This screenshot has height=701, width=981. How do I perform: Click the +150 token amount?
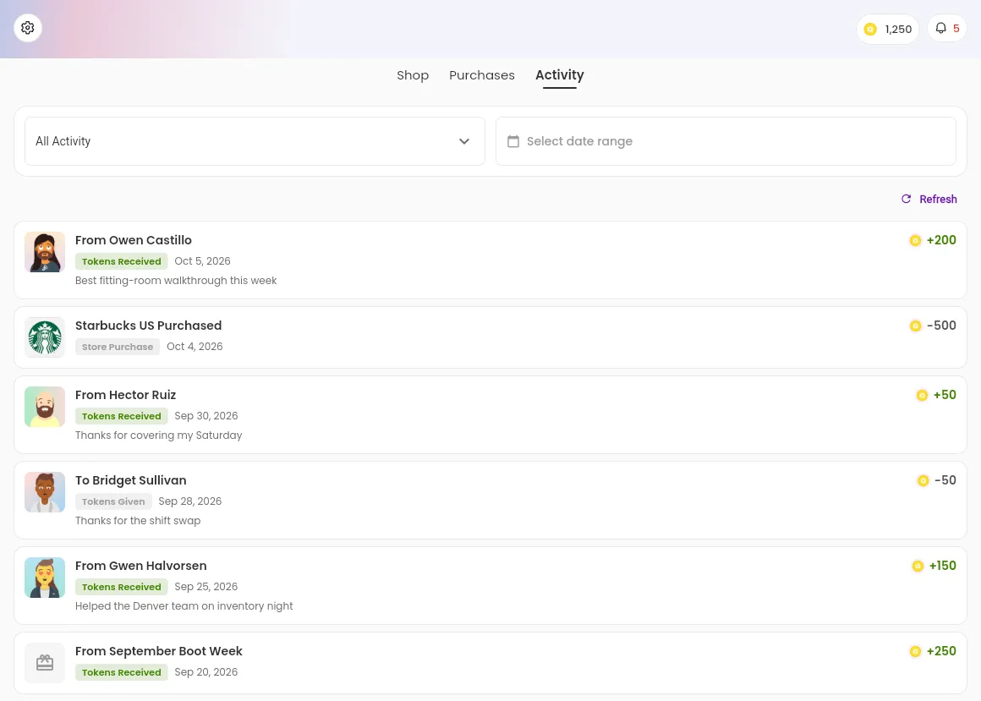click(x=943, y=566)
